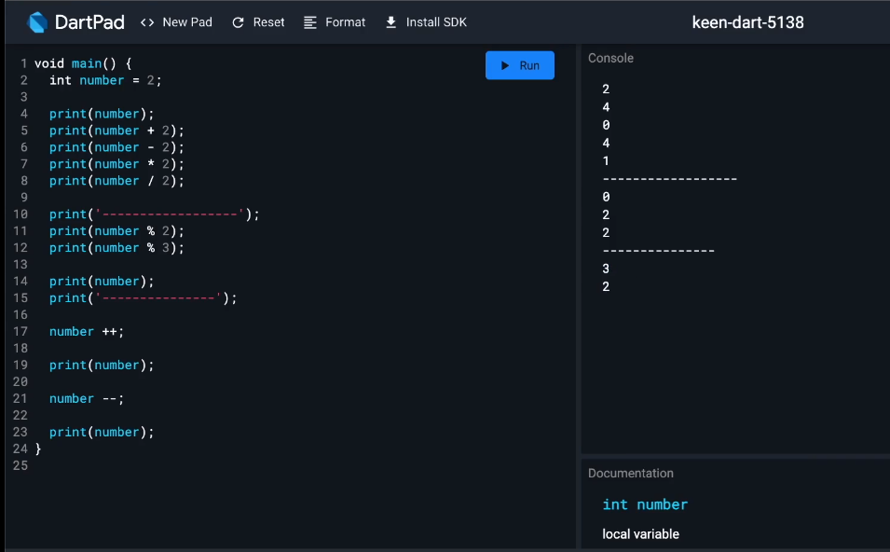Click 'int number' in Documentation panel
Image resolution: width=890 pixels, height=552 pixels.
click(645, 504)
